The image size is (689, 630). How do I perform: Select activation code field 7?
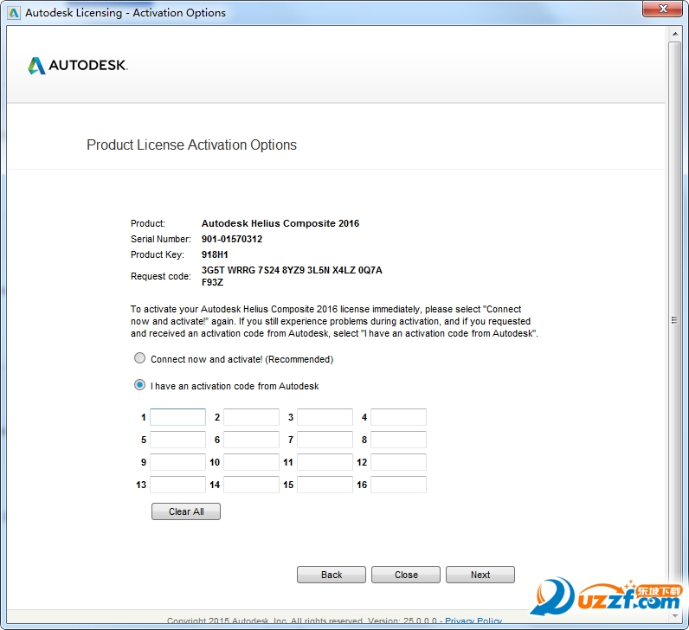325,440
